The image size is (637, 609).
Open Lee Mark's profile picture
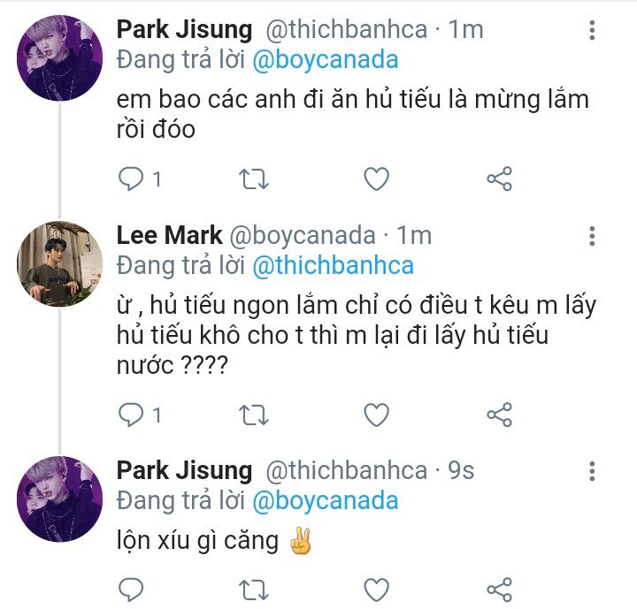coord(59,263)
